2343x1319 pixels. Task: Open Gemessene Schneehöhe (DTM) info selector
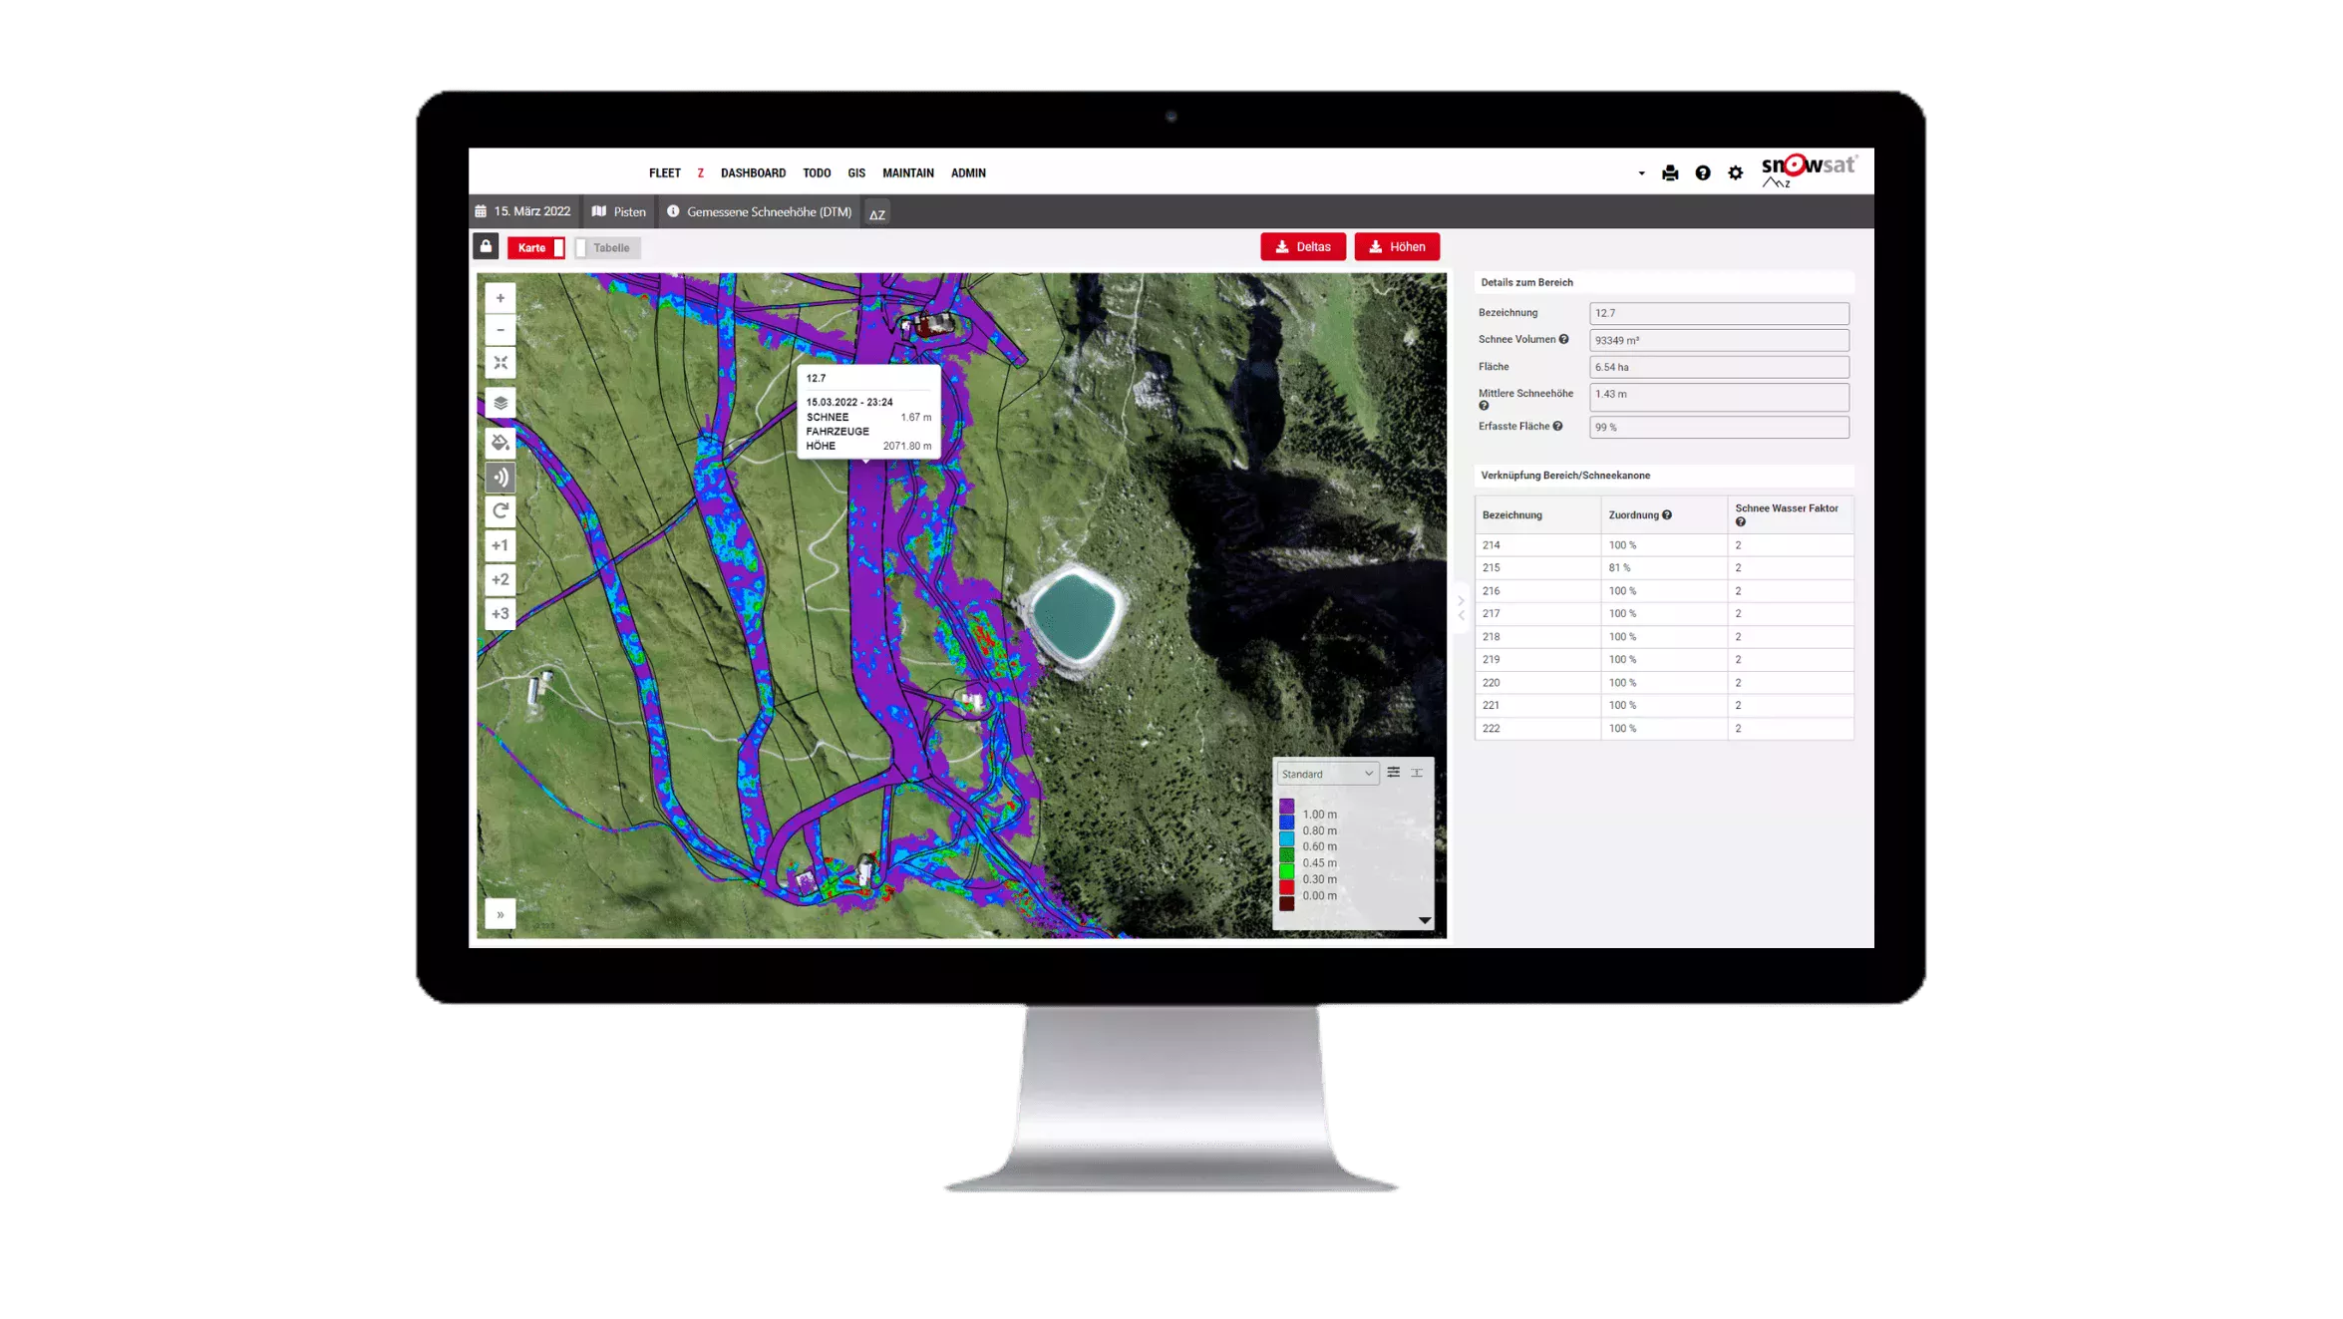(760, 211)
